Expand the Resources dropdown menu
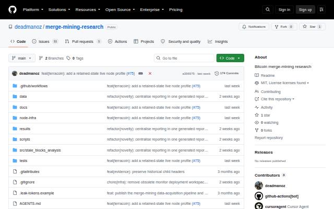The height and width of the screenshot is (209, 334). [88, 9]
